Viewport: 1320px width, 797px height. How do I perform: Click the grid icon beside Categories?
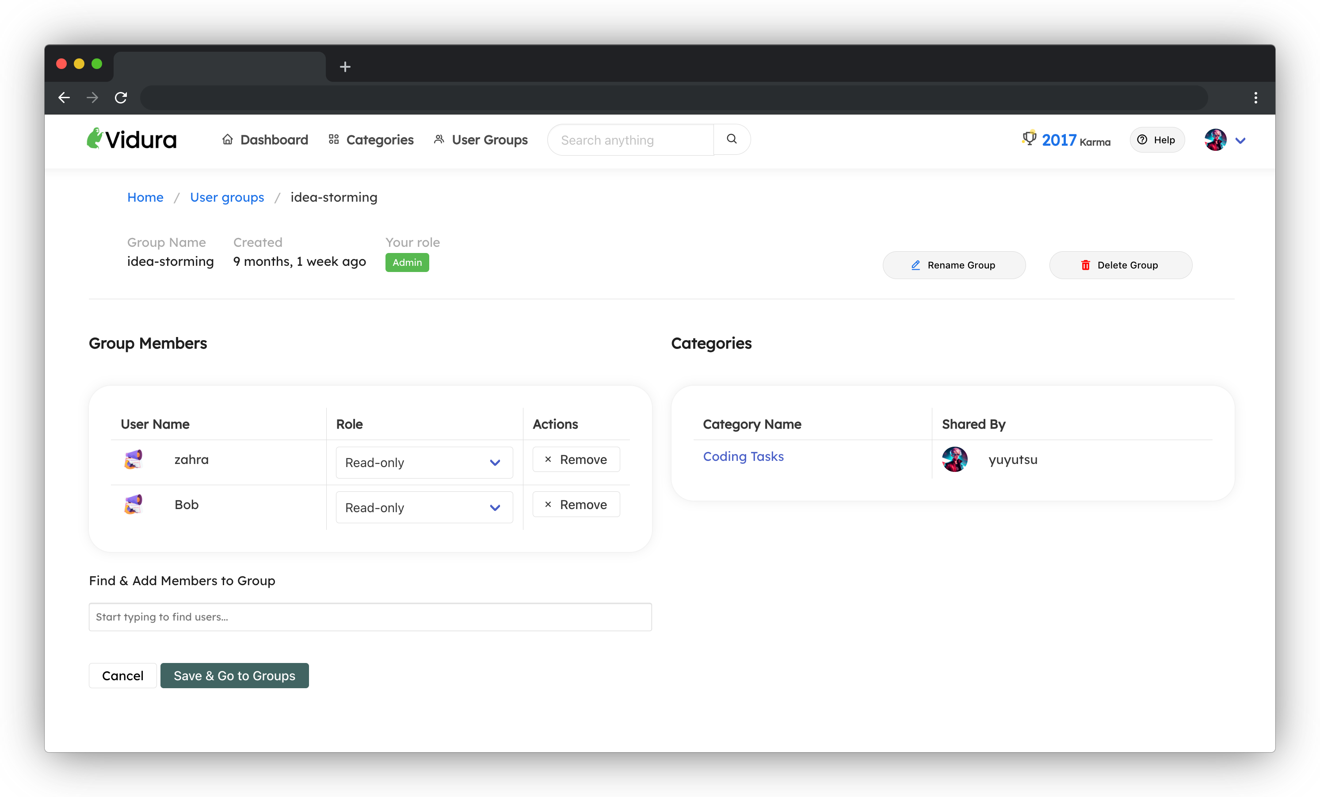point(333,139)
